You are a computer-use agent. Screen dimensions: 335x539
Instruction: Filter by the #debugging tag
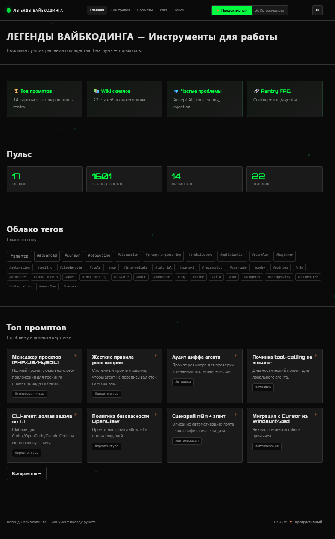99,256
